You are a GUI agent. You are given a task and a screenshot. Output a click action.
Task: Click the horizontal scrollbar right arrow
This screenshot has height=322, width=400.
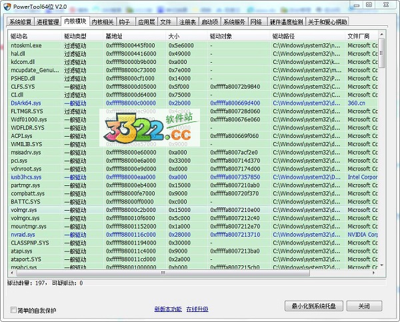click(374, 273)
